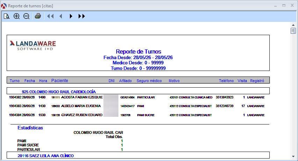
Task: Click the hour value 1530
Action: click(x=42, y=115)
